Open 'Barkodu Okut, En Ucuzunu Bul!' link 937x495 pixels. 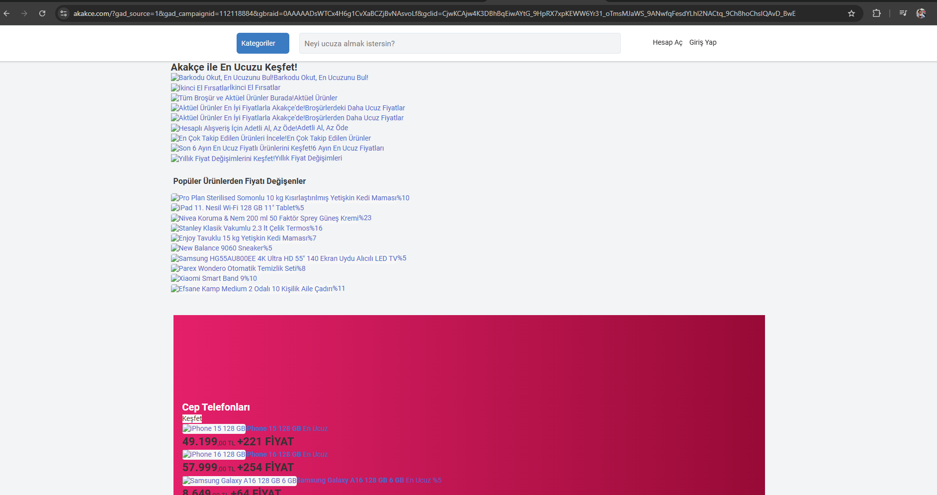pyautogui.click(x=269, y=78)
